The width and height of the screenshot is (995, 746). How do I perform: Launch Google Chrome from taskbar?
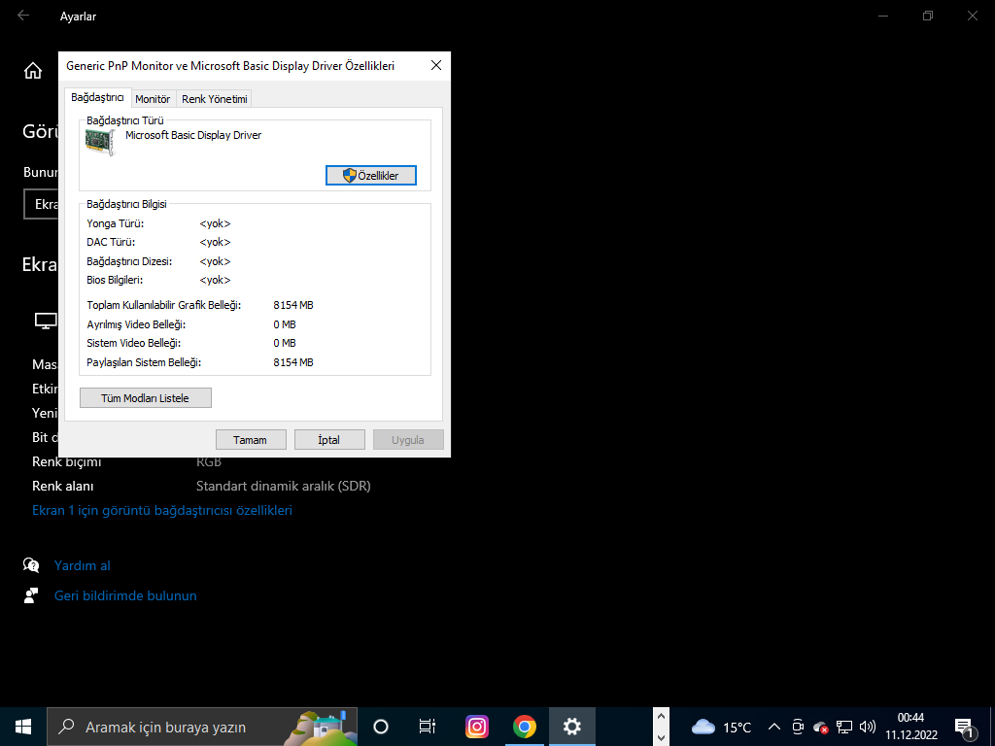(524, 727)
